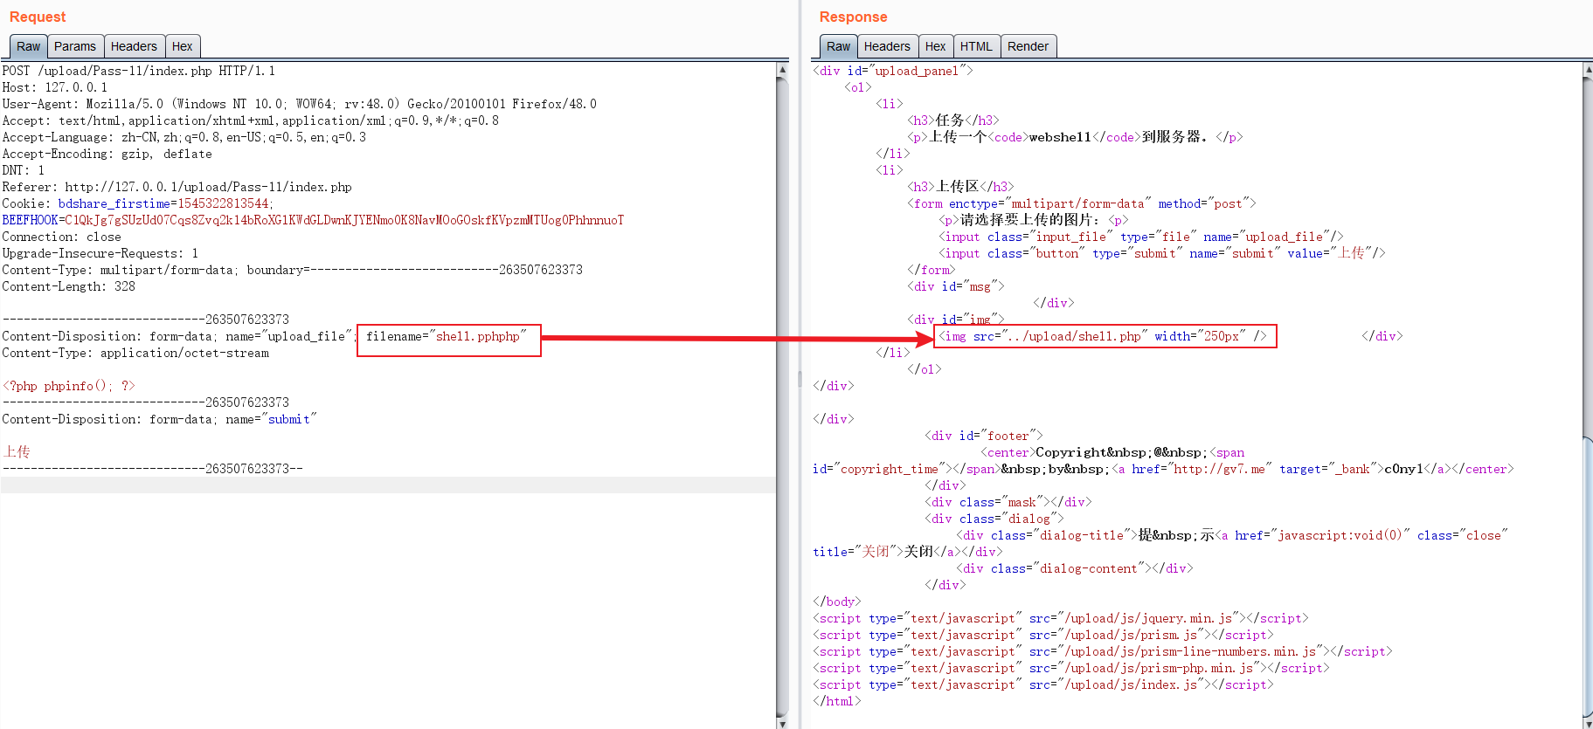Click the closing </html> tag line
Image resolution: width=1593 pixels, height=729 pixels.
click(x=837, y=701)
